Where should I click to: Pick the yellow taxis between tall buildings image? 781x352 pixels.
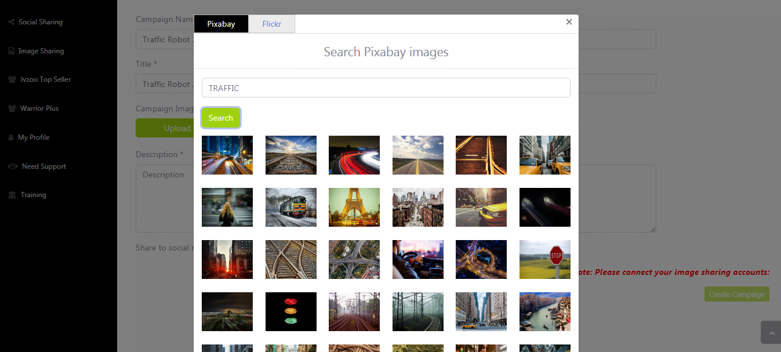point(545,155)
